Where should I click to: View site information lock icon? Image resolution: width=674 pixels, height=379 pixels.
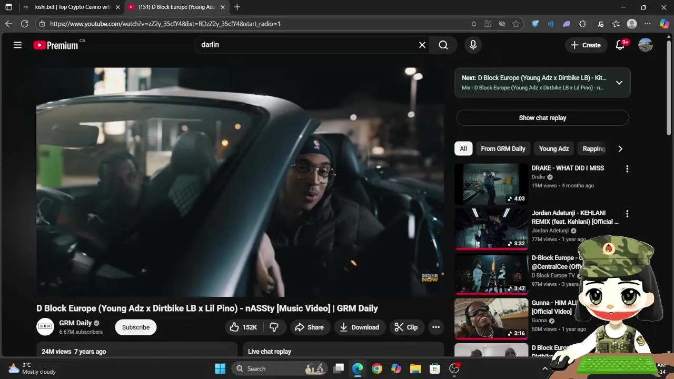point(42,24)
